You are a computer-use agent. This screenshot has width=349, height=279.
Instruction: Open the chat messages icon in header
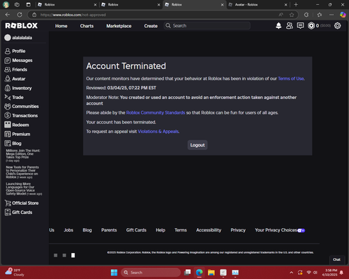[x=300, y=26]
